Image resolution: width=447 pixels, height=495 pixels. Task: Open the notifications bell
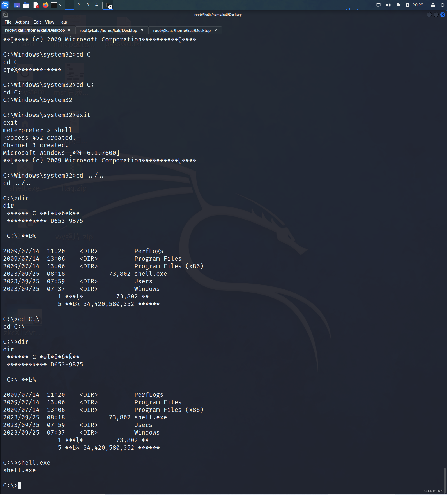pos(398,5)
